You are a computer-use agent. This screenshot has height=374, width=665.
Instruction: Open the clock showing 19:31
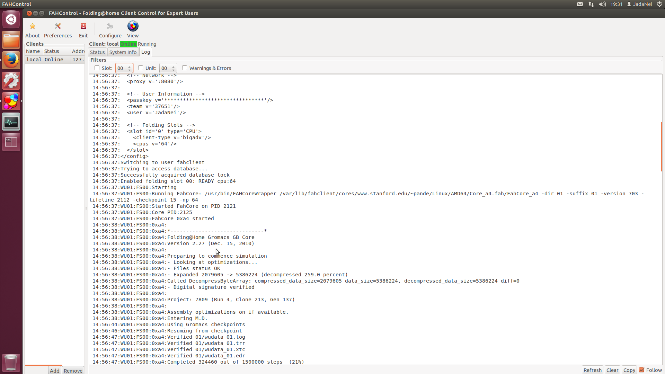(x=616, y=4)
